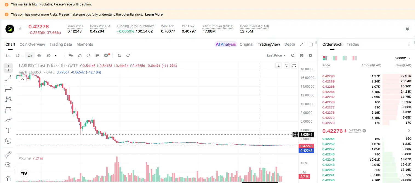Open the guide book icon at top right
Screen dimensions: 415x183
click(x=408, y=29)
